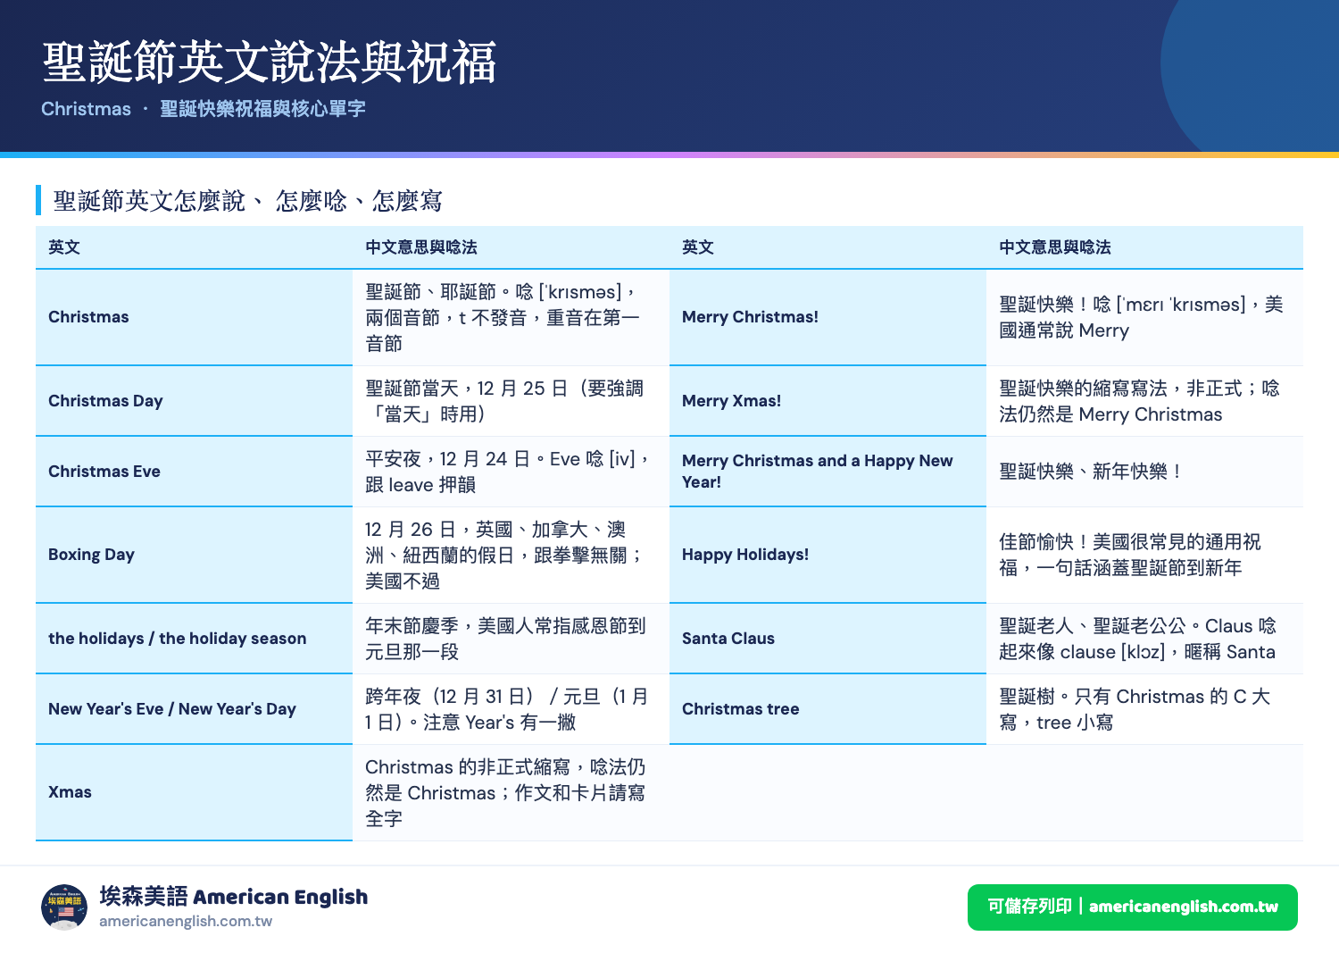
Task: Select 'Merry Christmas and a Happy New Year!' cell
Action: tap(828, 472)
